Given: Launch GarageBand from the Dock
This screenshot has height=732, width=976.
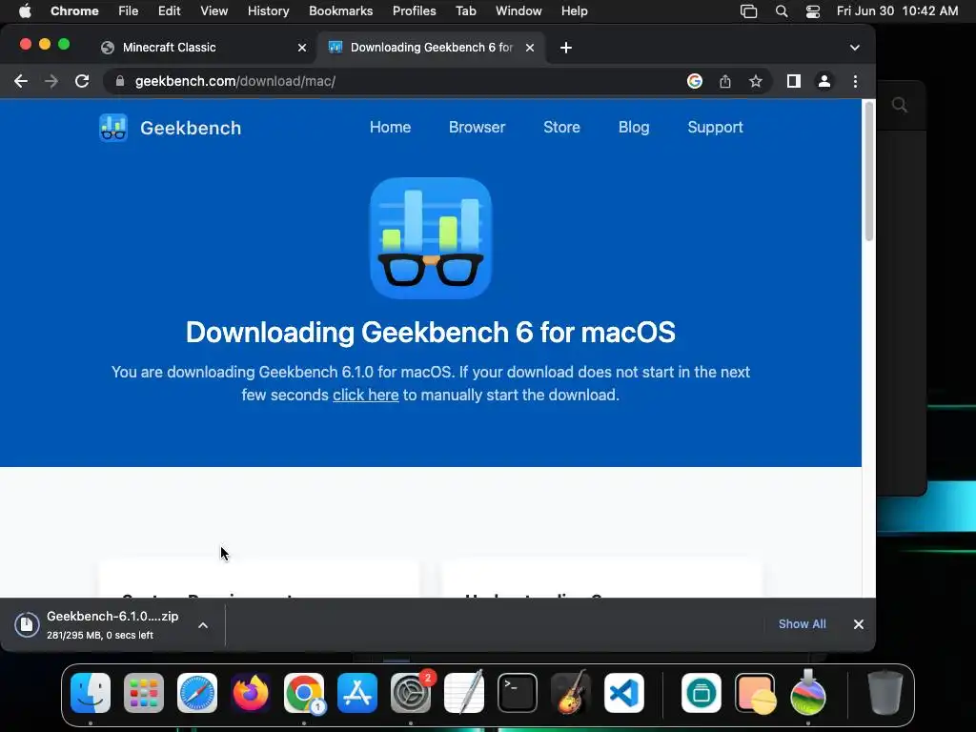Looking at the screenshot, I should [571, 692].
